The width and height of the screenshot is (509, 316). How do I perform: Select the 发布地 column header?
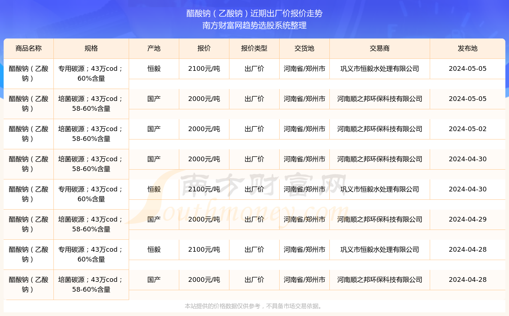click(x=468, y=48)
